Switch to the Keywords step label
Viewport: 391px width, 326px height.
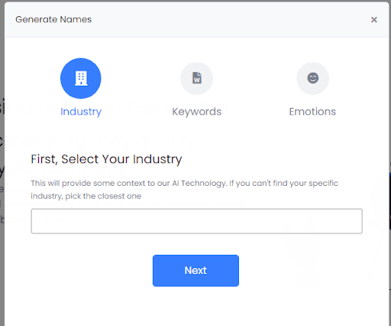[x=197, y=112]
